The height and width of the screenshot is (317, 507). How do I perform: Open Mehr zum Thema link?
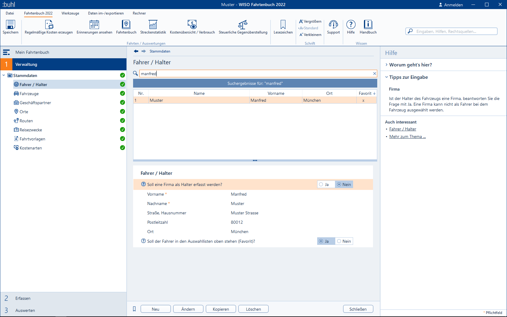pos(407,136)
